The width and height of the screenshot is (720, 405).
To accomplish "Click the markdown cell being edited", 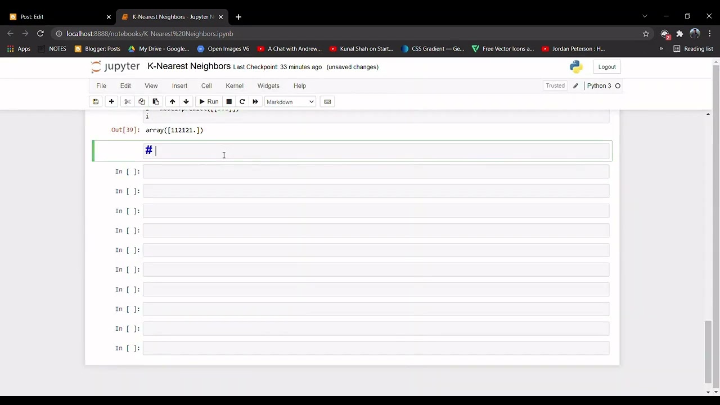I will pos(376,151).
